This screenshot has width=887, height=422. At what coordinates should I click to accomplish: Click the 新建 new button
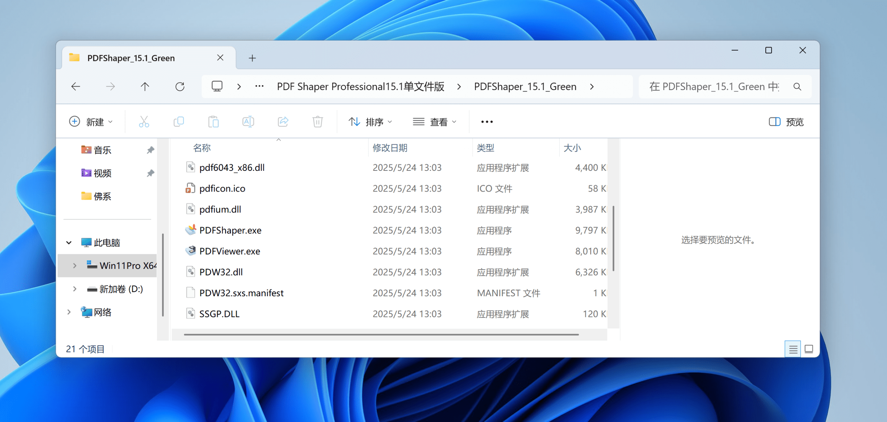[91, 122]
